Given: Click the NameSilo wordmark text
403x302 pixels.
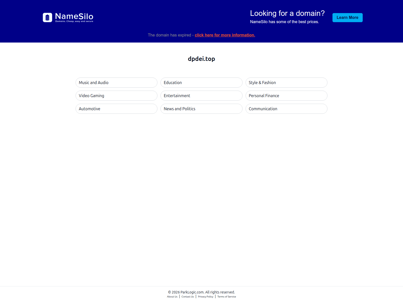Looking at the screenshot, I should pos(74,16).
